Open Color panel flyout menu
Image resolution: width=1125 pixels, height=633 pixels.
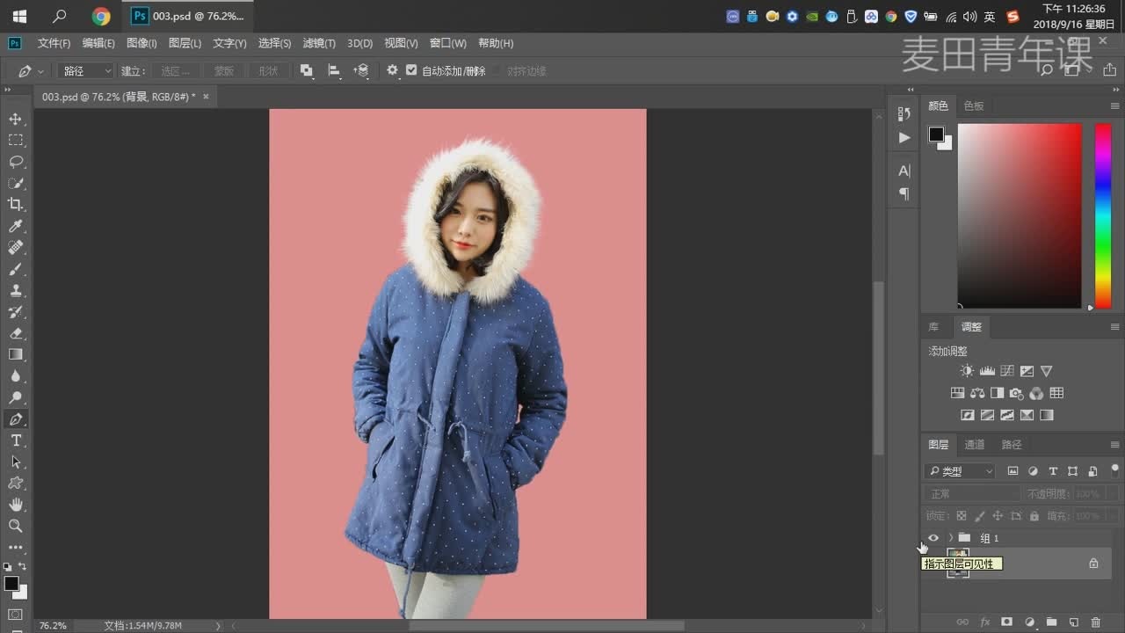[1115, 105]
